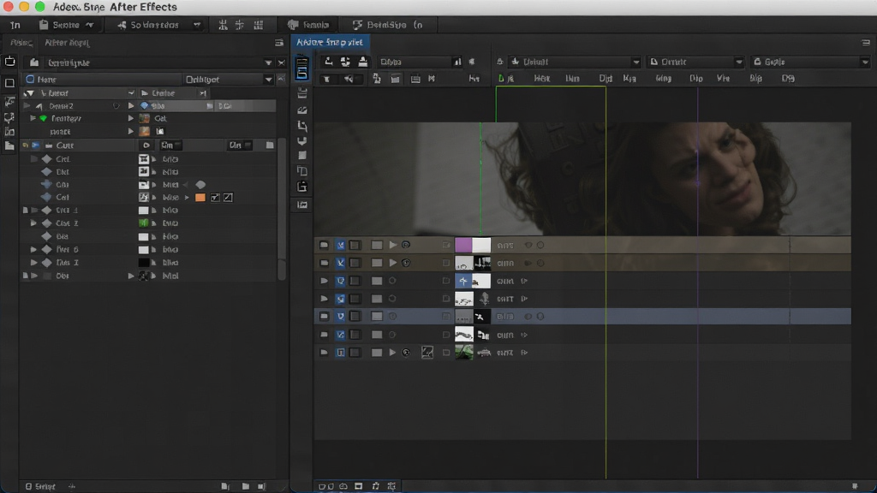Switch to the second tab in the left panel
The height and width of the screenshot is (493, 877).
pos(67,43)
